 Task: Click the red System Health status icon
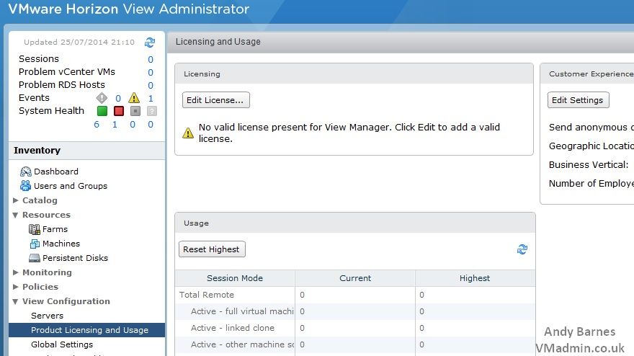click(x=119, y=111)
